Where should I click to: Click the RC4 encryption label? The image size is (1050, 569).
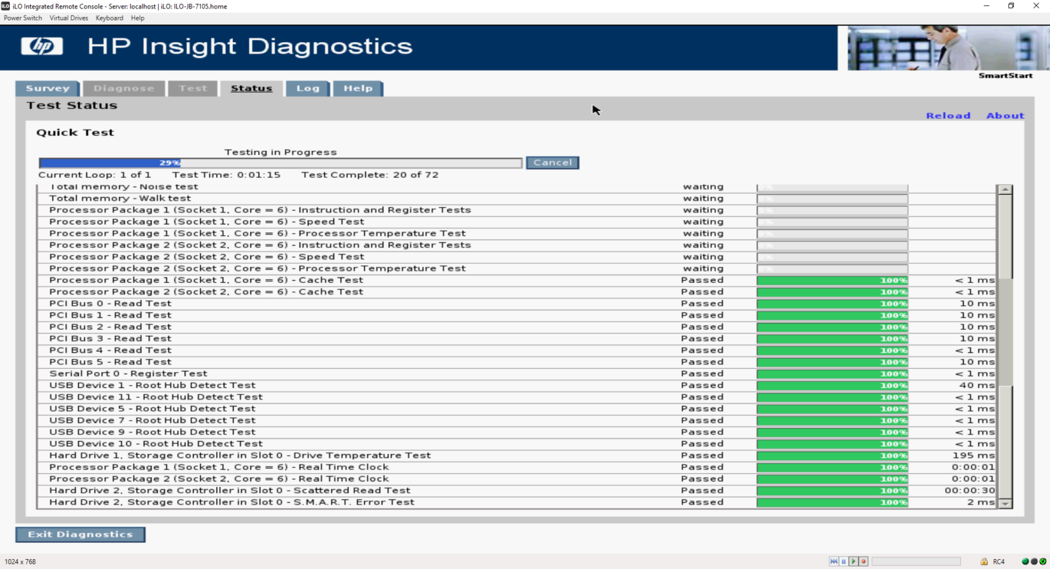pyautogui.click(x=999, y=562)
